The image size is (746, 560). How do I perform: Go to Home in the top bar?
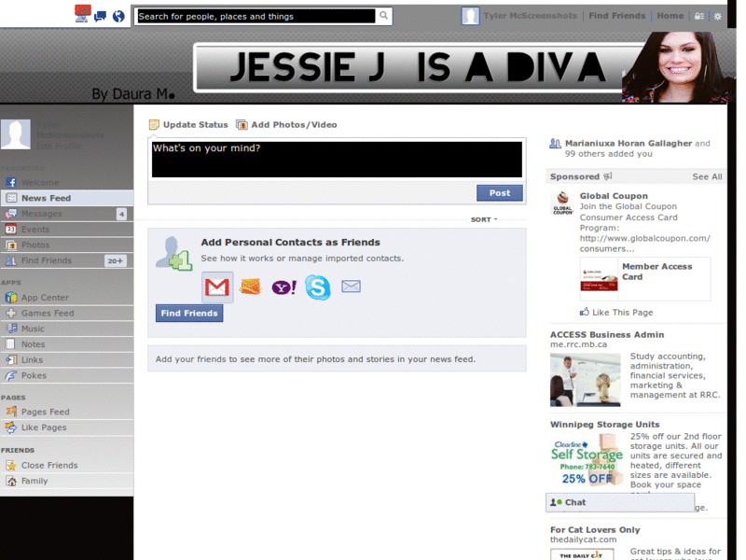[x=670, y=16]
